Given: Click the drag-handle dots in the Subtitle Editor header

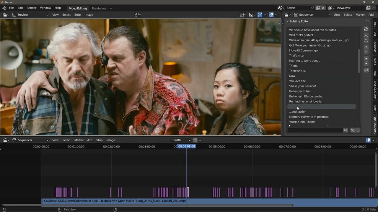Looking at the screenshot, I should click(x=367, y=21).
